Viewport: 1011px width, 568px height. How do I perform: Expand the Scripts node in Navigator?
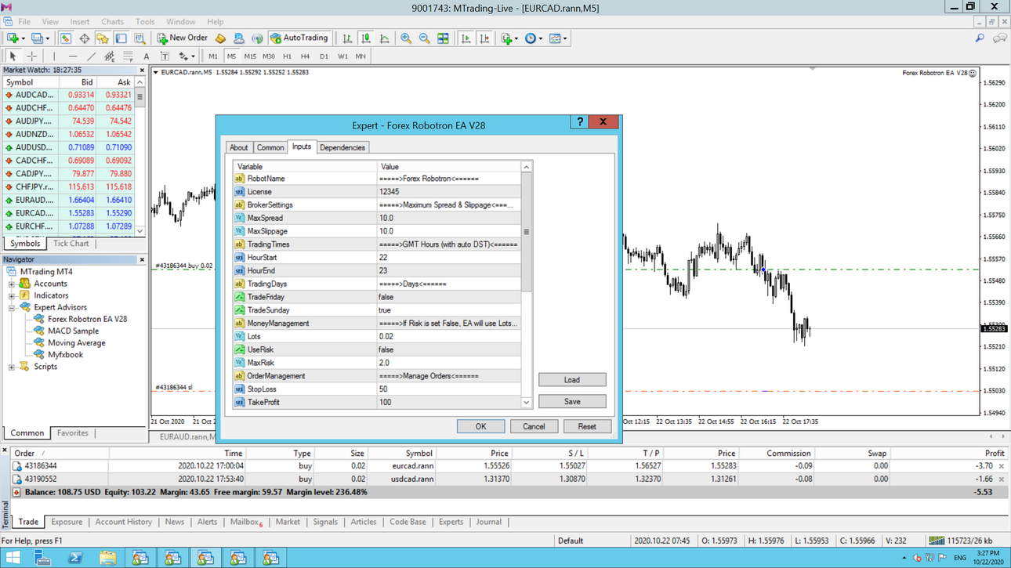[x=12, y=367]
